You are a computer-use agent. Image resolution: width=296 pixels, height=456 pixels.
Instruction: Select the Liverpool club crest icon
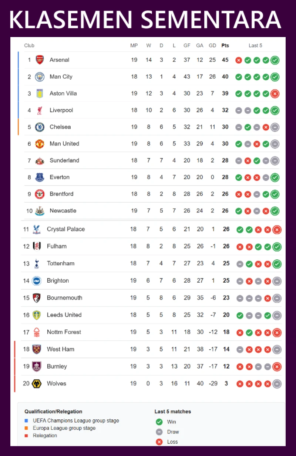pyautogui.click(x=40, y=110)
